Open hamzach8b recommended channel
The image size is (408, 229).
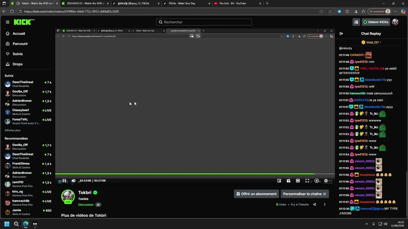(x=28, y=203)
